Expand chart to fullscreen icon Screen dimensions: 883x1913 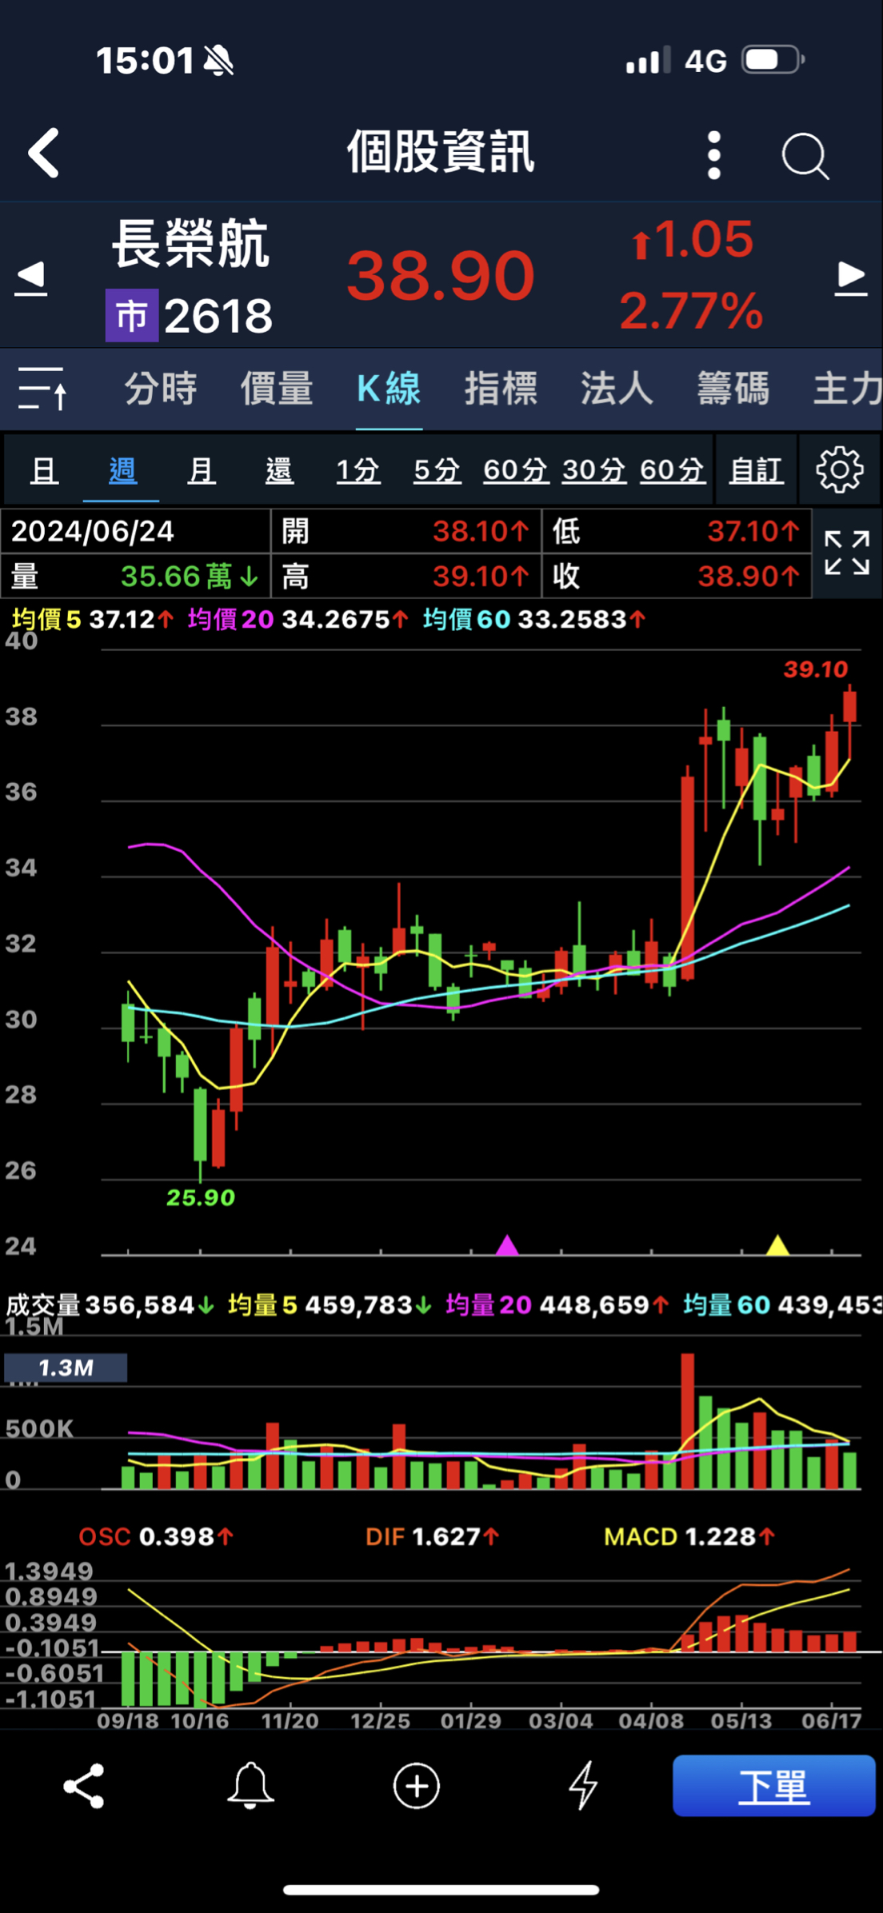[847, 553]
